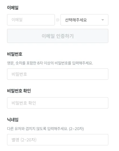Focus the 이메일 local-part input field
Screen dimensions: 119x151
pos(31,20)
